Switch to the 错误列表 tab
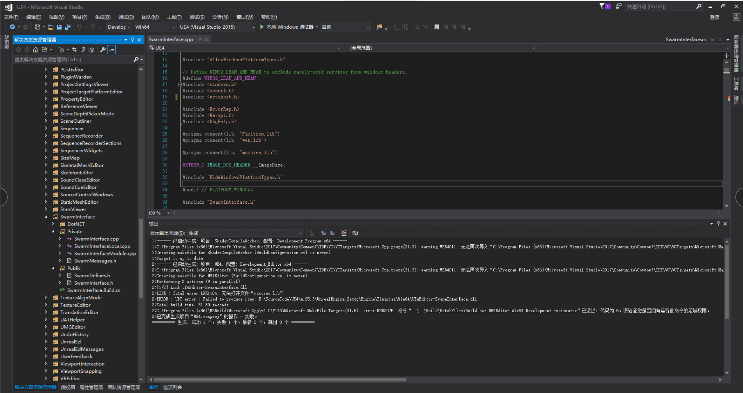The width and height of the screenshot is (743, 393). pyautogui.click(x=172, y=387)
